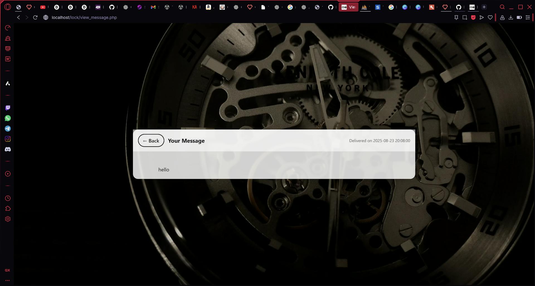Open Twitch in the sidebar
Image resolution: width=535 pixels, height=286 pixels.
[8, 108]
